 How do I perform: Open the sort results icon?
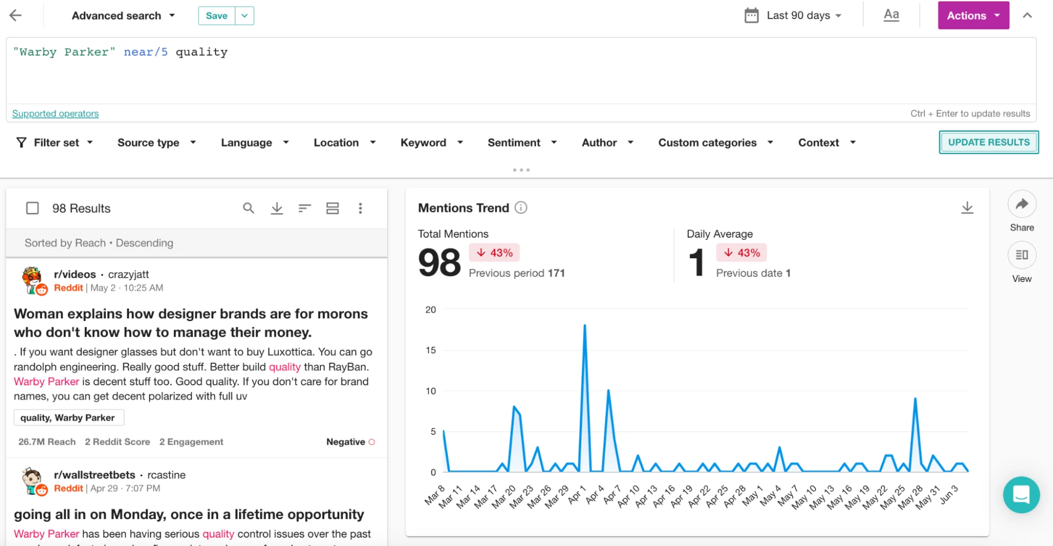click(x=304, y=208)
